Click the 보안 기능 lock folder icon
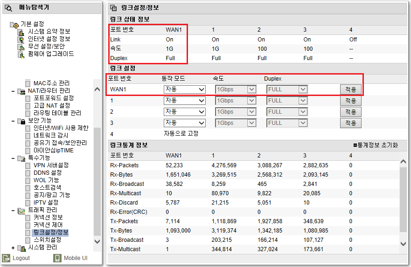This screenshot has width=411, height=267. point(21,121)
